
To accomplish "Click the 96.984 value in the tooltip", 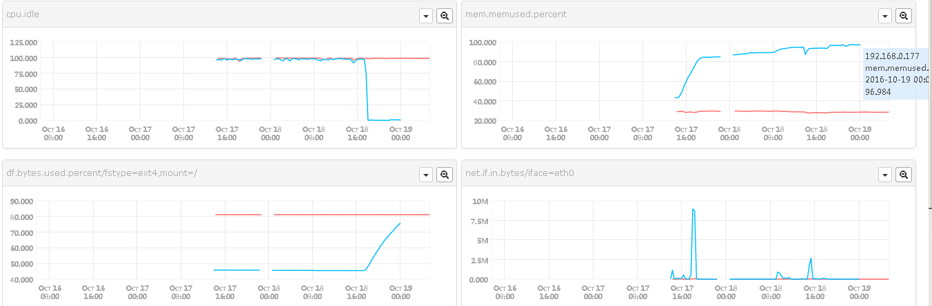I will tap(878, 91).
